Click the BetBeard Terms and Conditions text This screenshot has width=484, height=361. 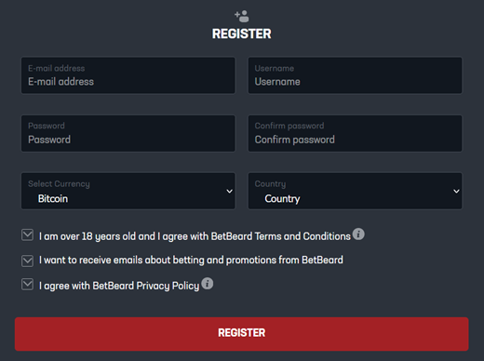point(281,236)
